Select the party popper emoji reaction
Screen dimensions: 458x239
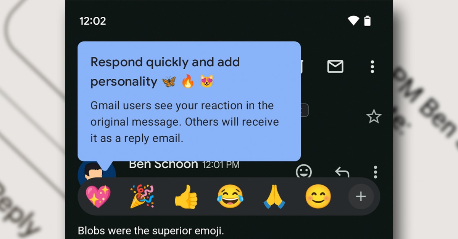click(142, 197)
